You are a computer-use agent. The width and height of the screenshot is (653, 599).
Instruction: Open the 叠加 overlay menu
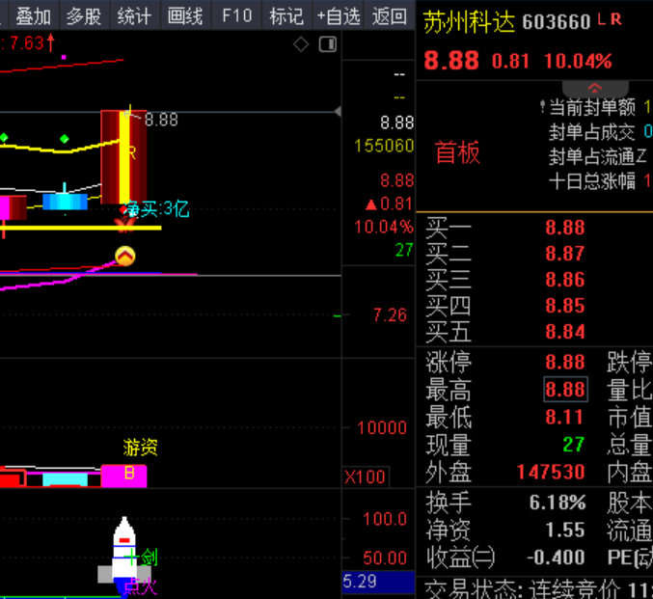pos(34,15)
